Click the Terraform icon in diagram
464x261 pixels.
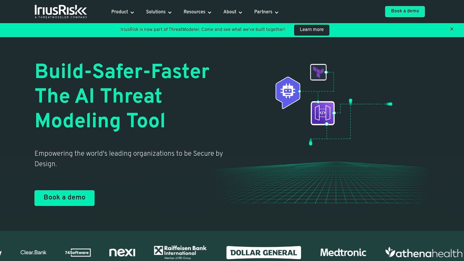(318, 72)
